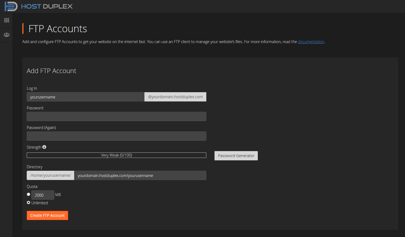Open the documentation link
405x237 pixels.
(311, 41)
